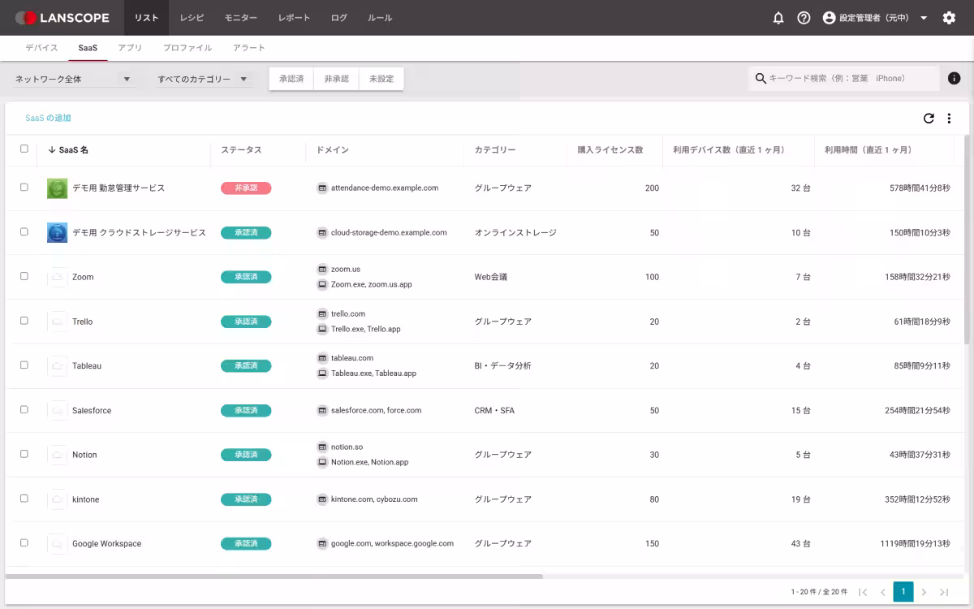Click the 購入ライセンス数 column header

coord(610,150)
